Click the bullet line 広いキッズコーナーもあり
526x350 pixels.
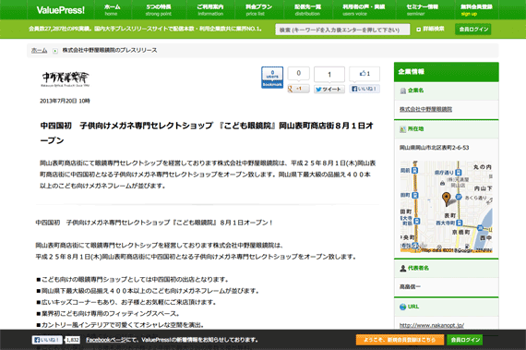pos(126,302)
